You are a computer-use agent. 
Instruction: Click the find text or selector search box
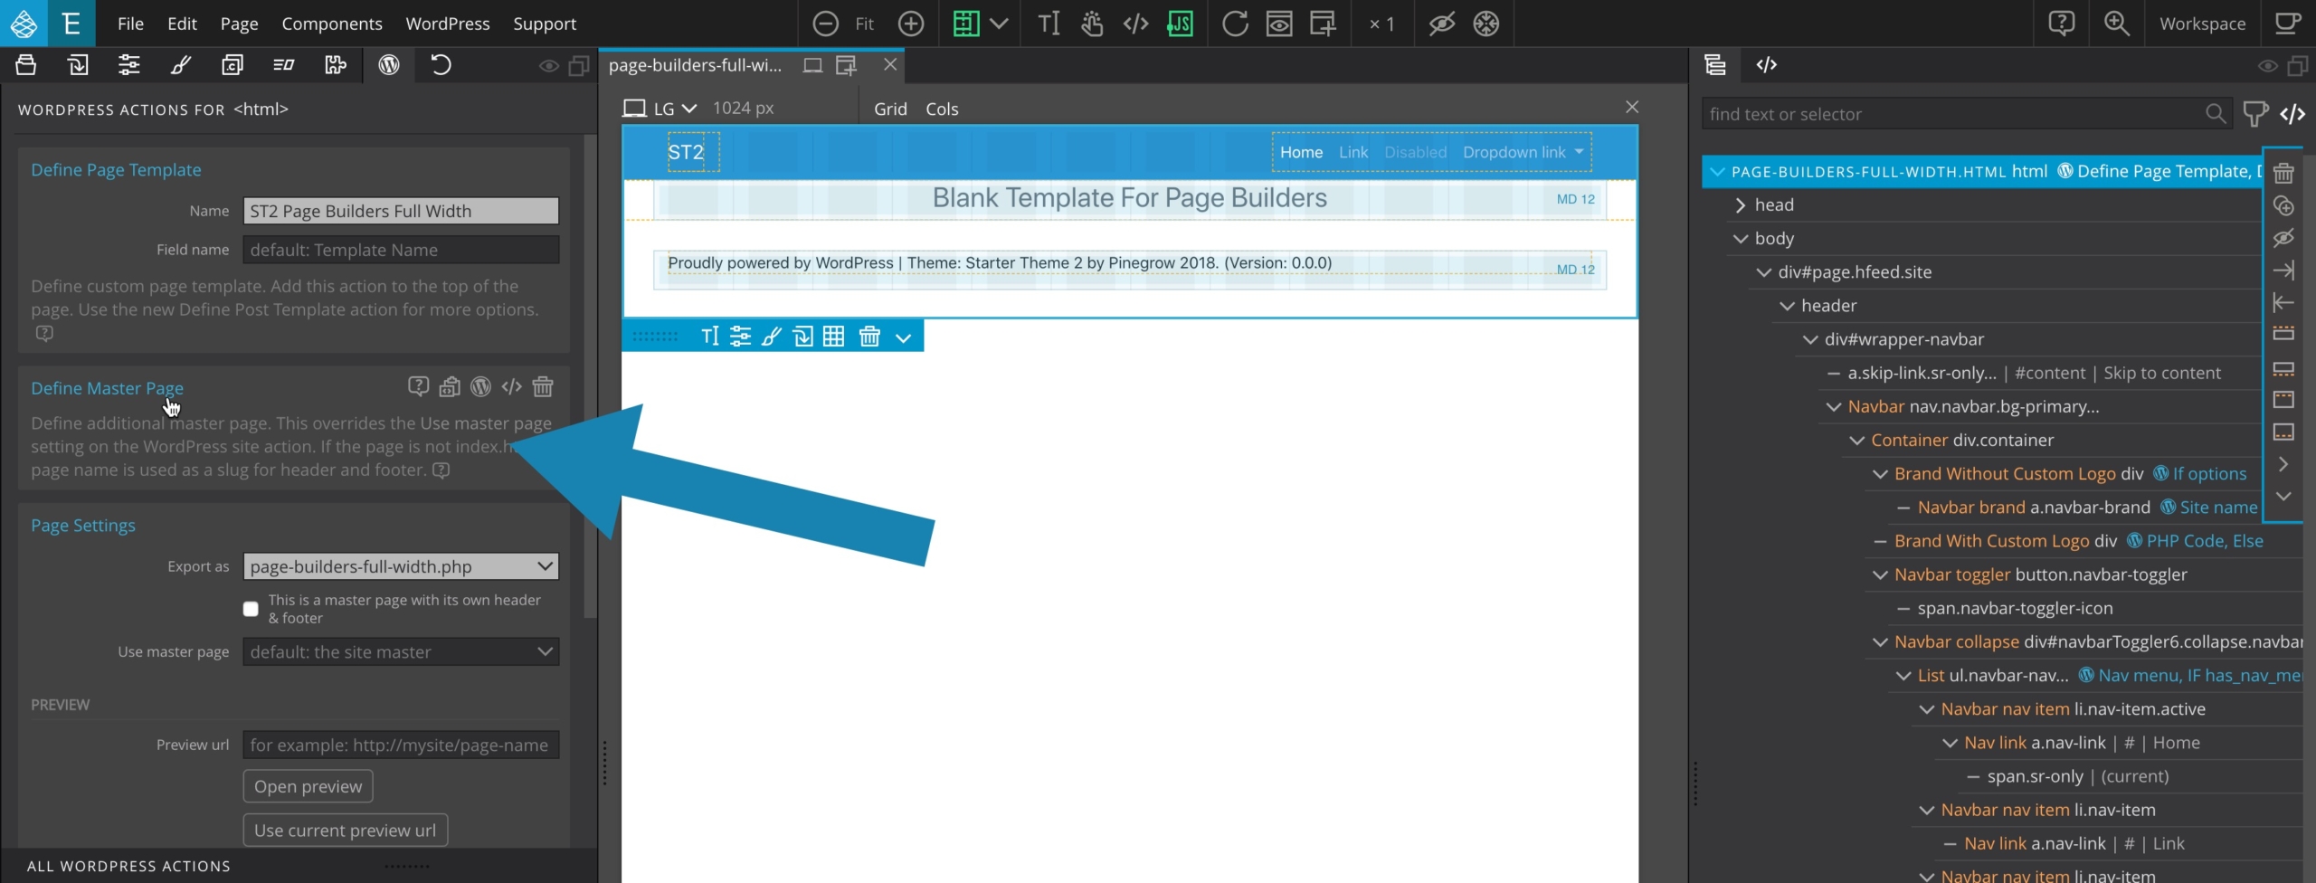pos(1967,114)
